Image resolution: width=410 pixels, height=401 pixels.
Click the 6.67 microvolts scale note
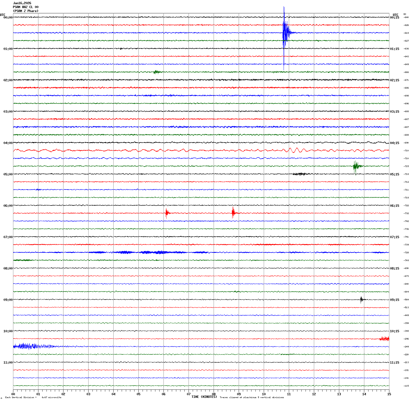[51, 397]
